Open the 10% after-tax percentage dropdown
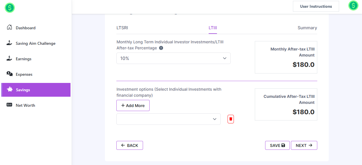 pos(173,58)
